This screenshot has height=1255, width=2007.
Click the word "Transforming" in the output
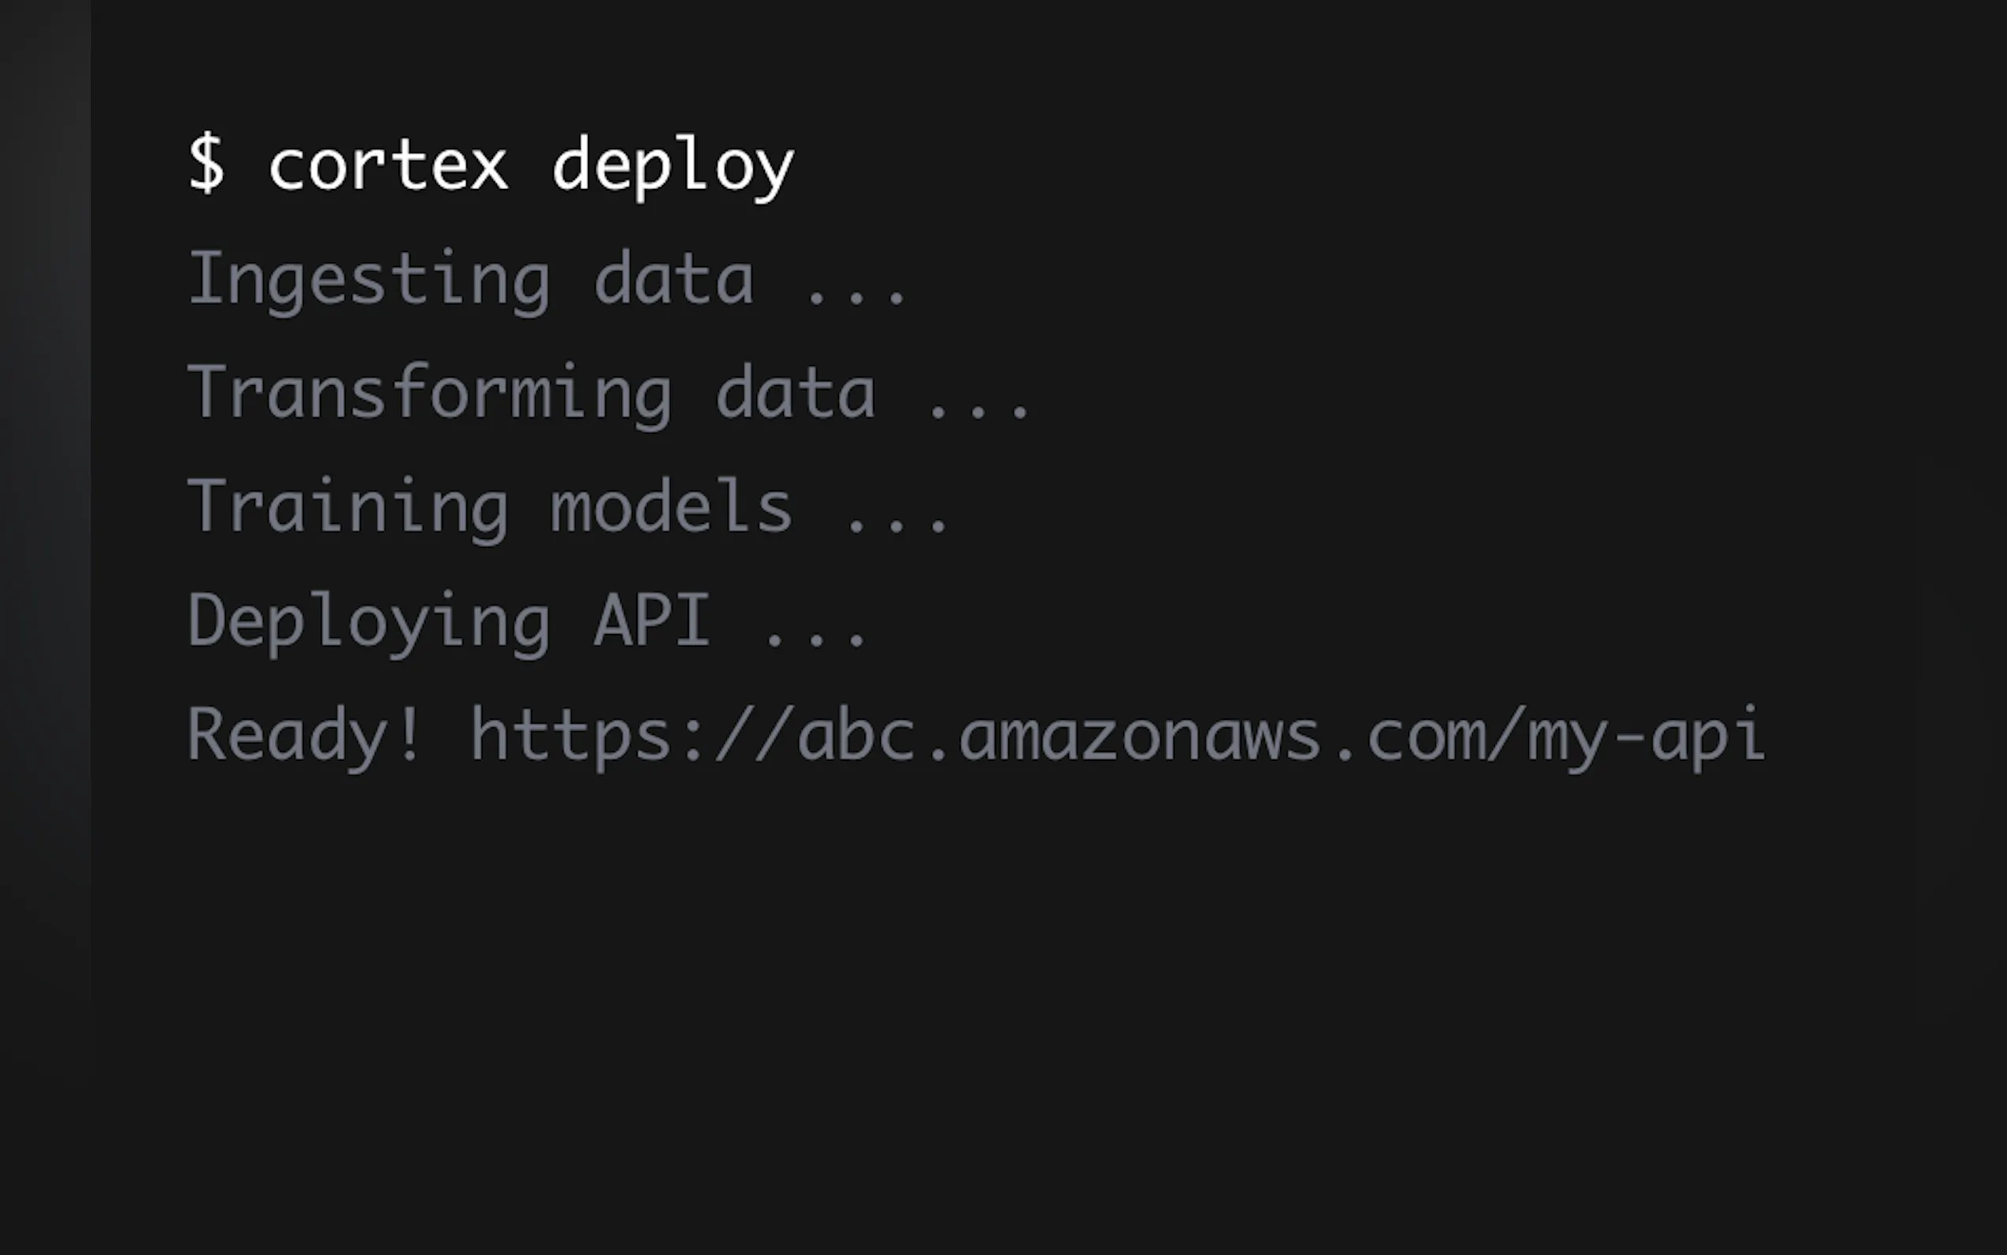(429, 394)
